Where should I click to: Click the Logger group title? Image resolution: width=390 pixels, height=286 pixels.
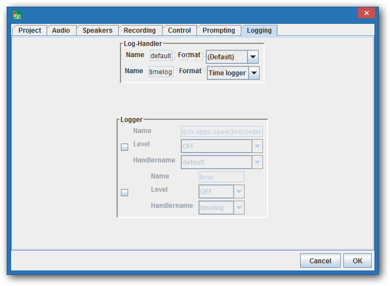131,120
